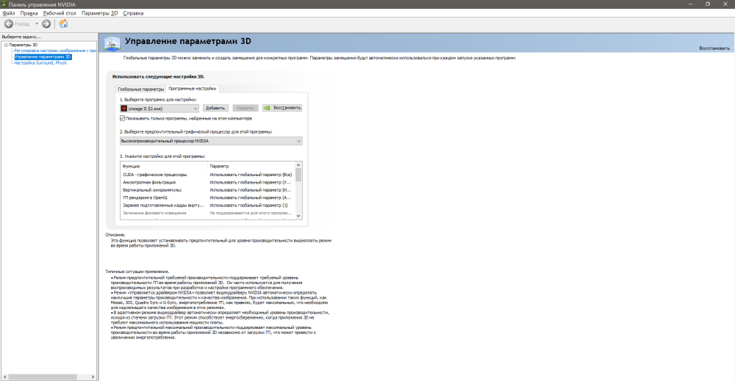Viewport: 735px width, 381px height.
Task: Click the Восстановить link in header
Action: [x=714, y=48]
